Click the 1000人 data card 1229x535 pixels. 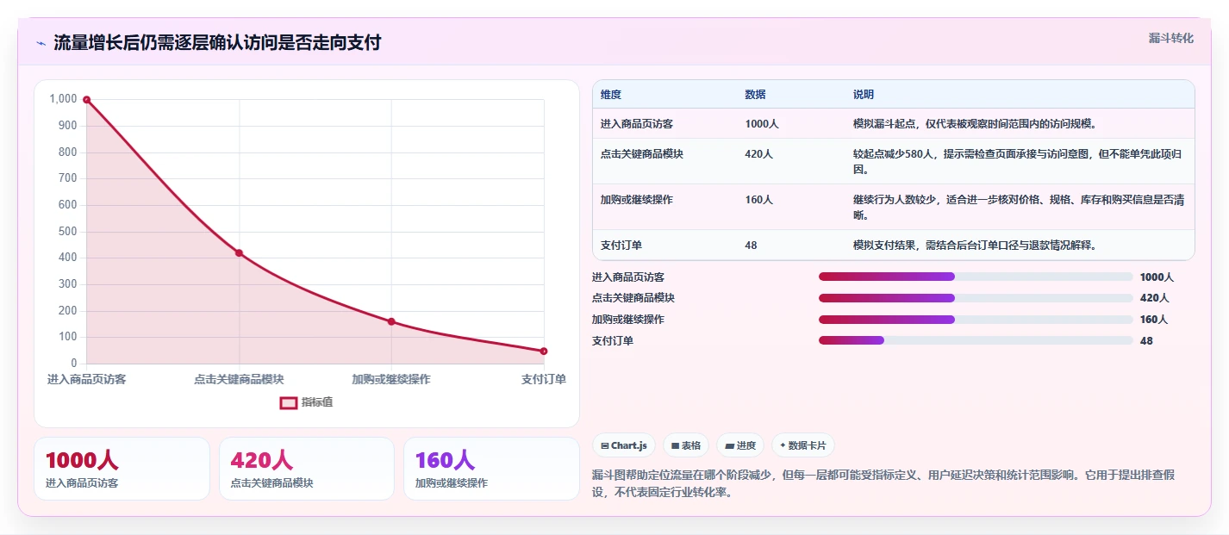(x=122, y=469)
